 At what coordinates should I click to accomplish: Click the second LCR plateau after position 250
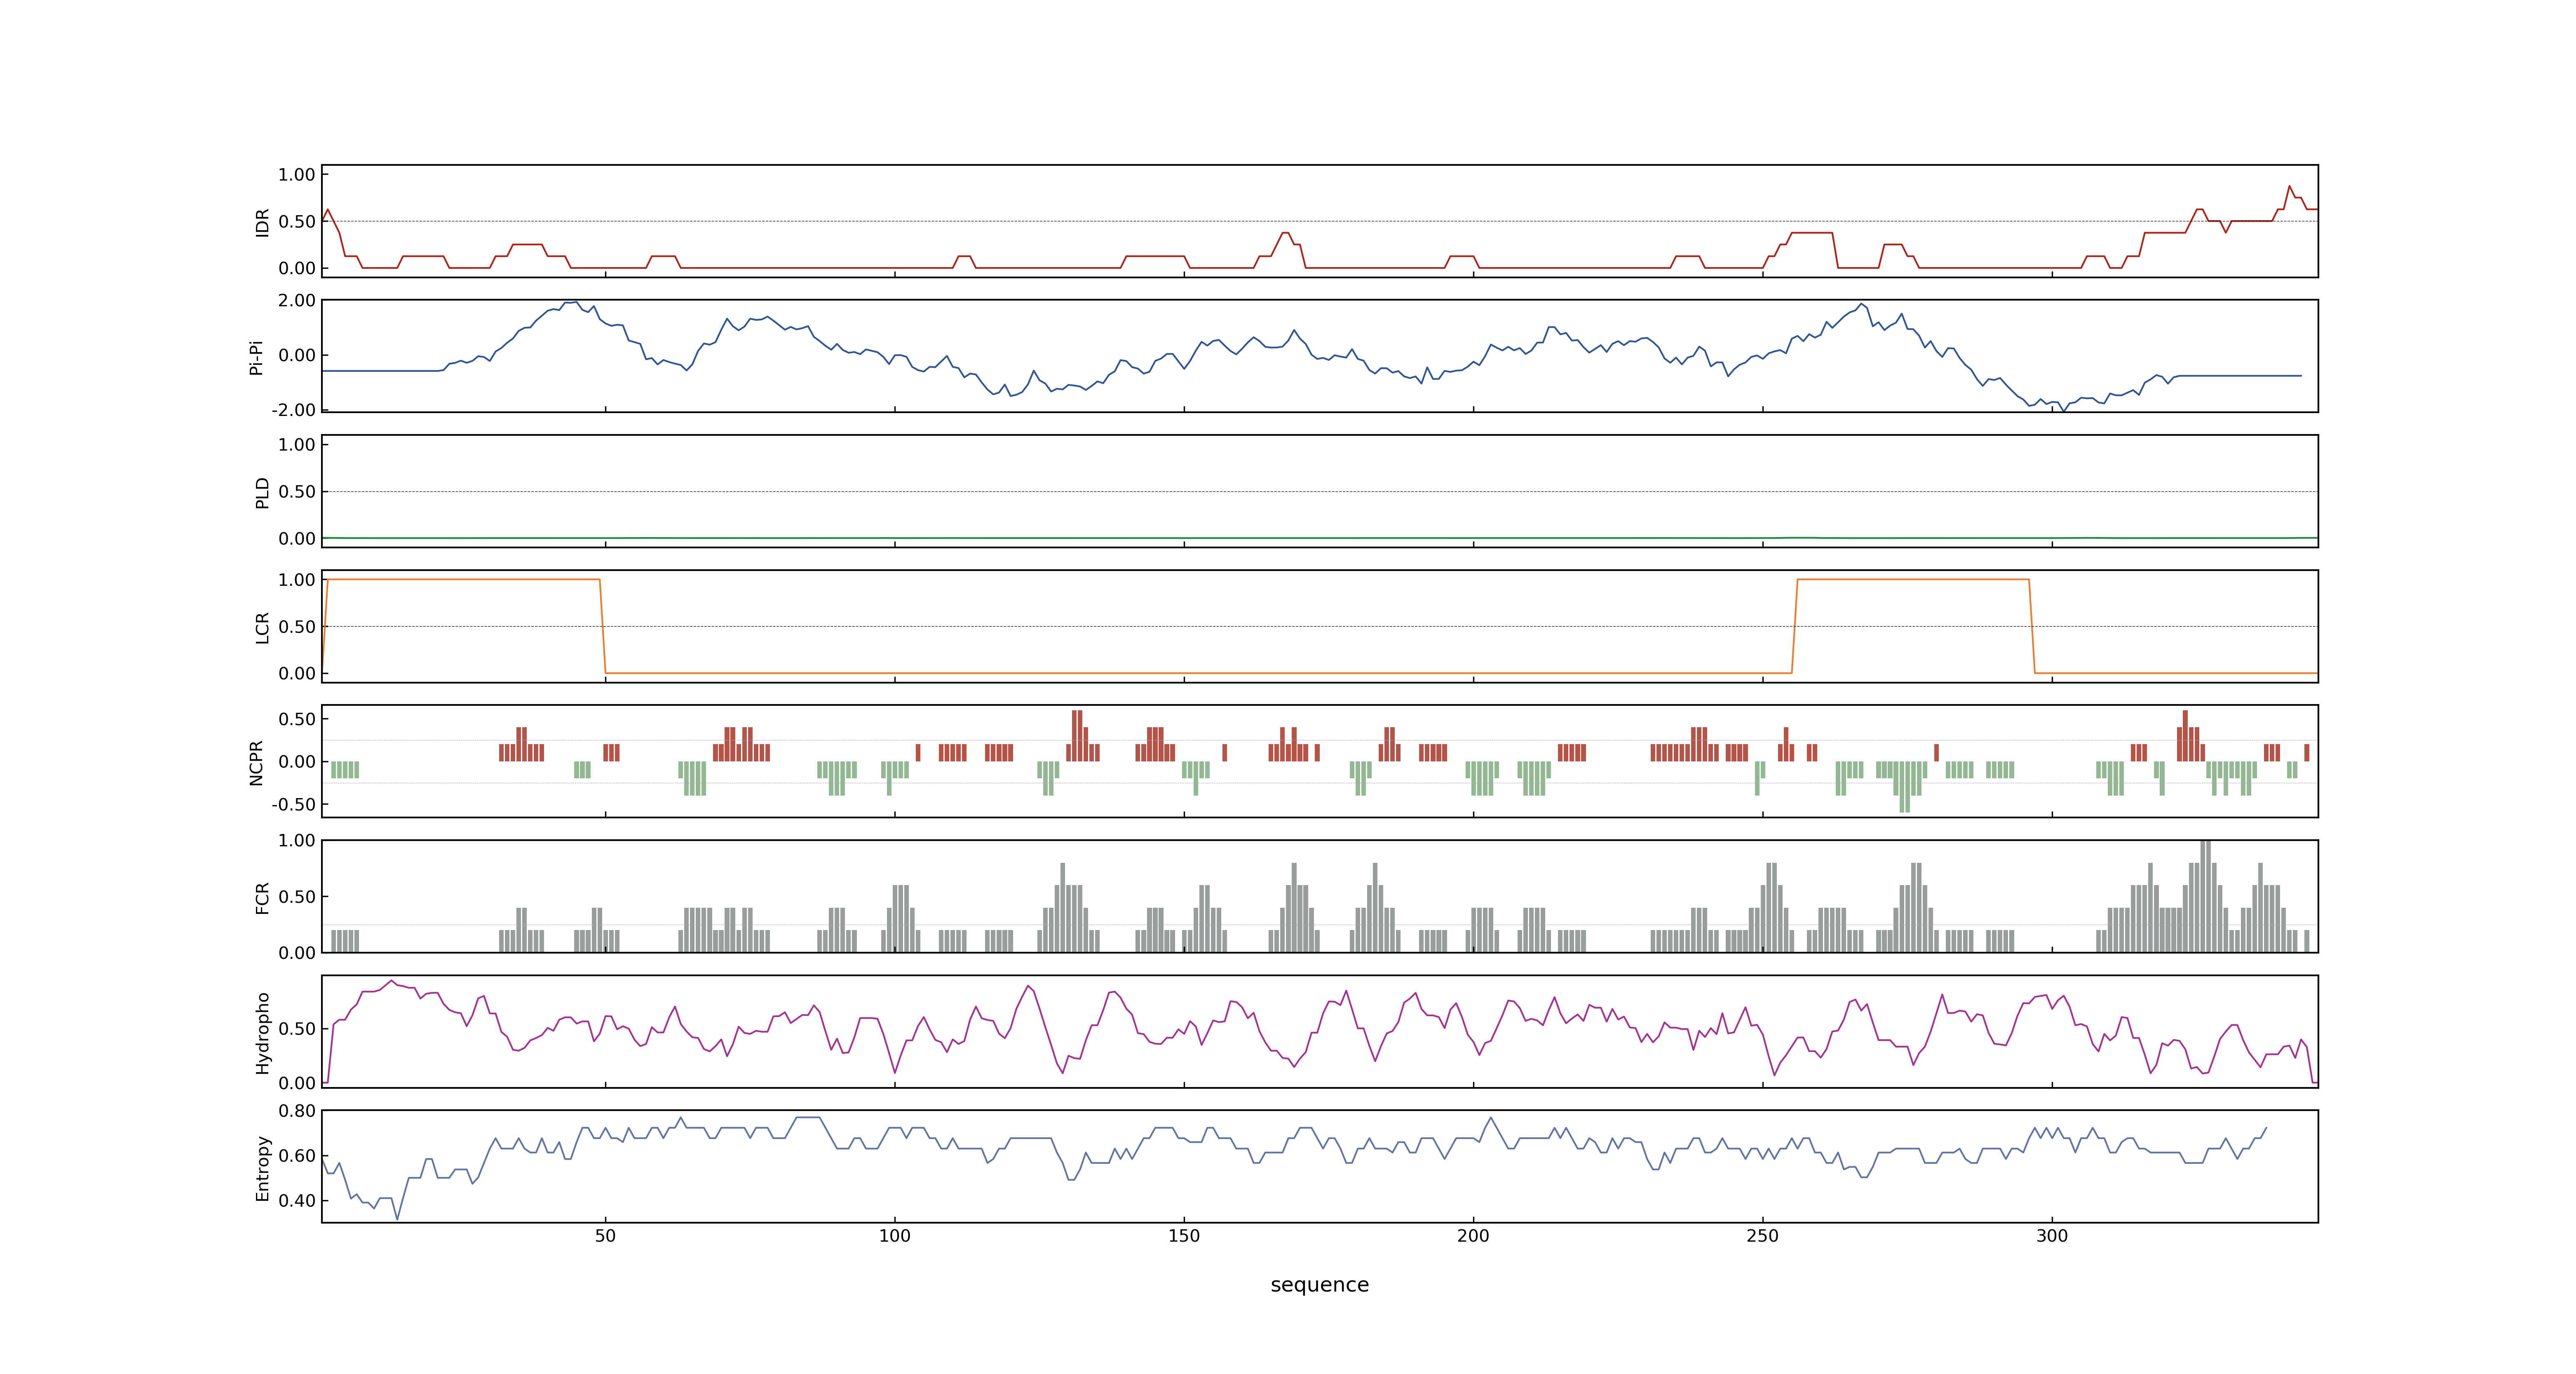[1913, 579]
